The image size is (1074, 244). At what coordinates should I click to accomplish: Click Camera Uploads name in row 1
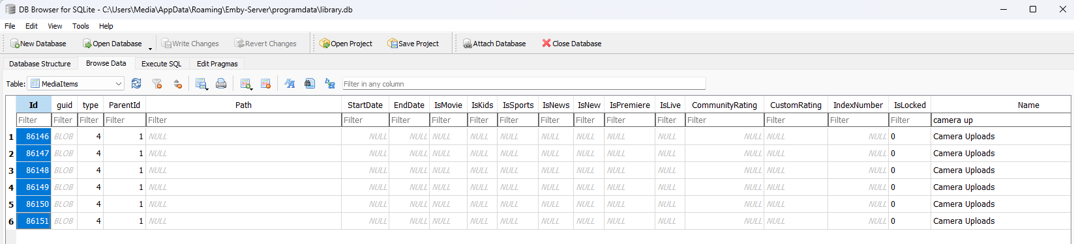tap(964, 137)
